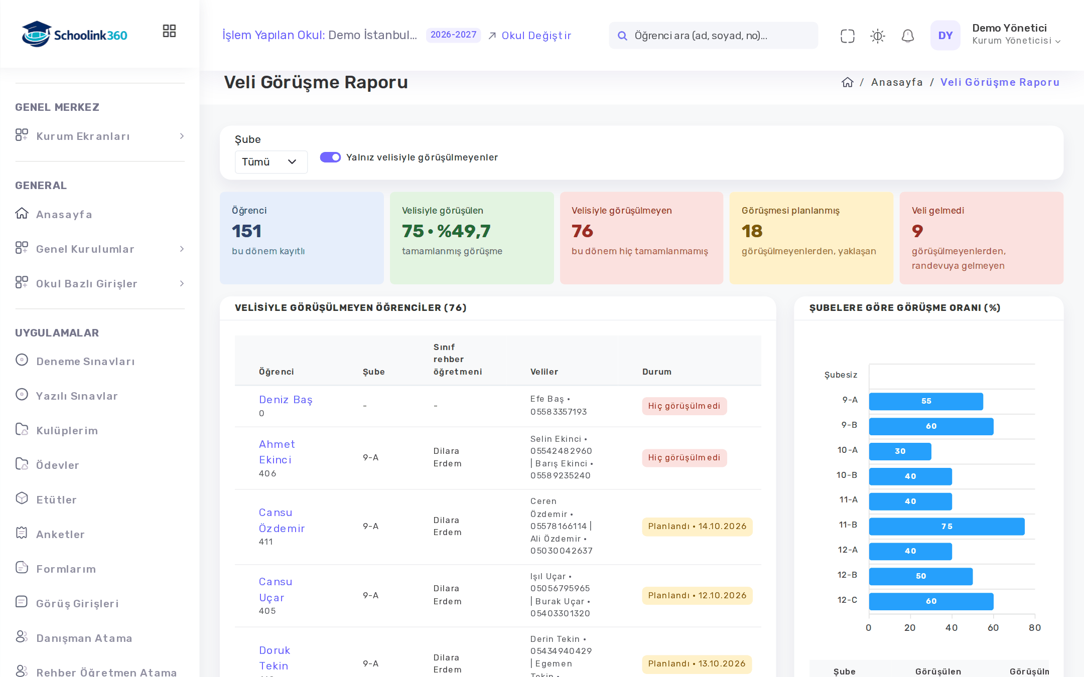Open student Ahmet Ekinci's profile link
Viewport: 1084px width, 677px height.
tap(277, 452)
